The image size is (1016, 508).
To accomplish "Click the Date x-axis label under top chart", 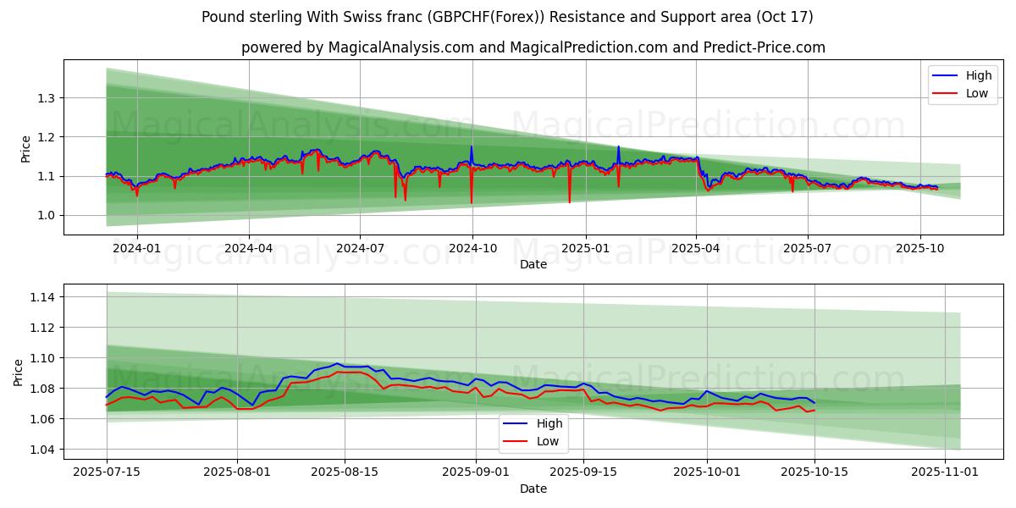I will tap(533, 264).
